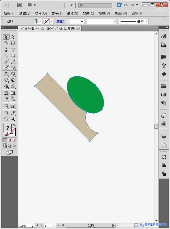Screen dimensions: 170x229
Task: Select the Eyedropper tool
Action: click(6, 99)
